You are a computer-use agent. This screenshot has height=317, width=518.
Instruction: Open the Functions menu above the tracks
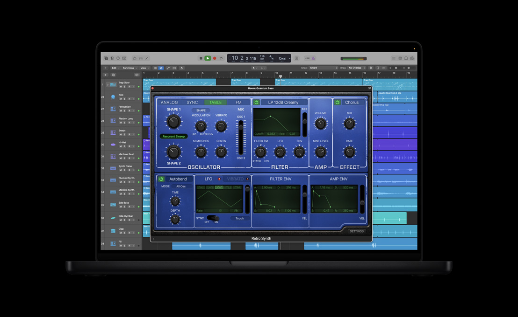(128, 68)
